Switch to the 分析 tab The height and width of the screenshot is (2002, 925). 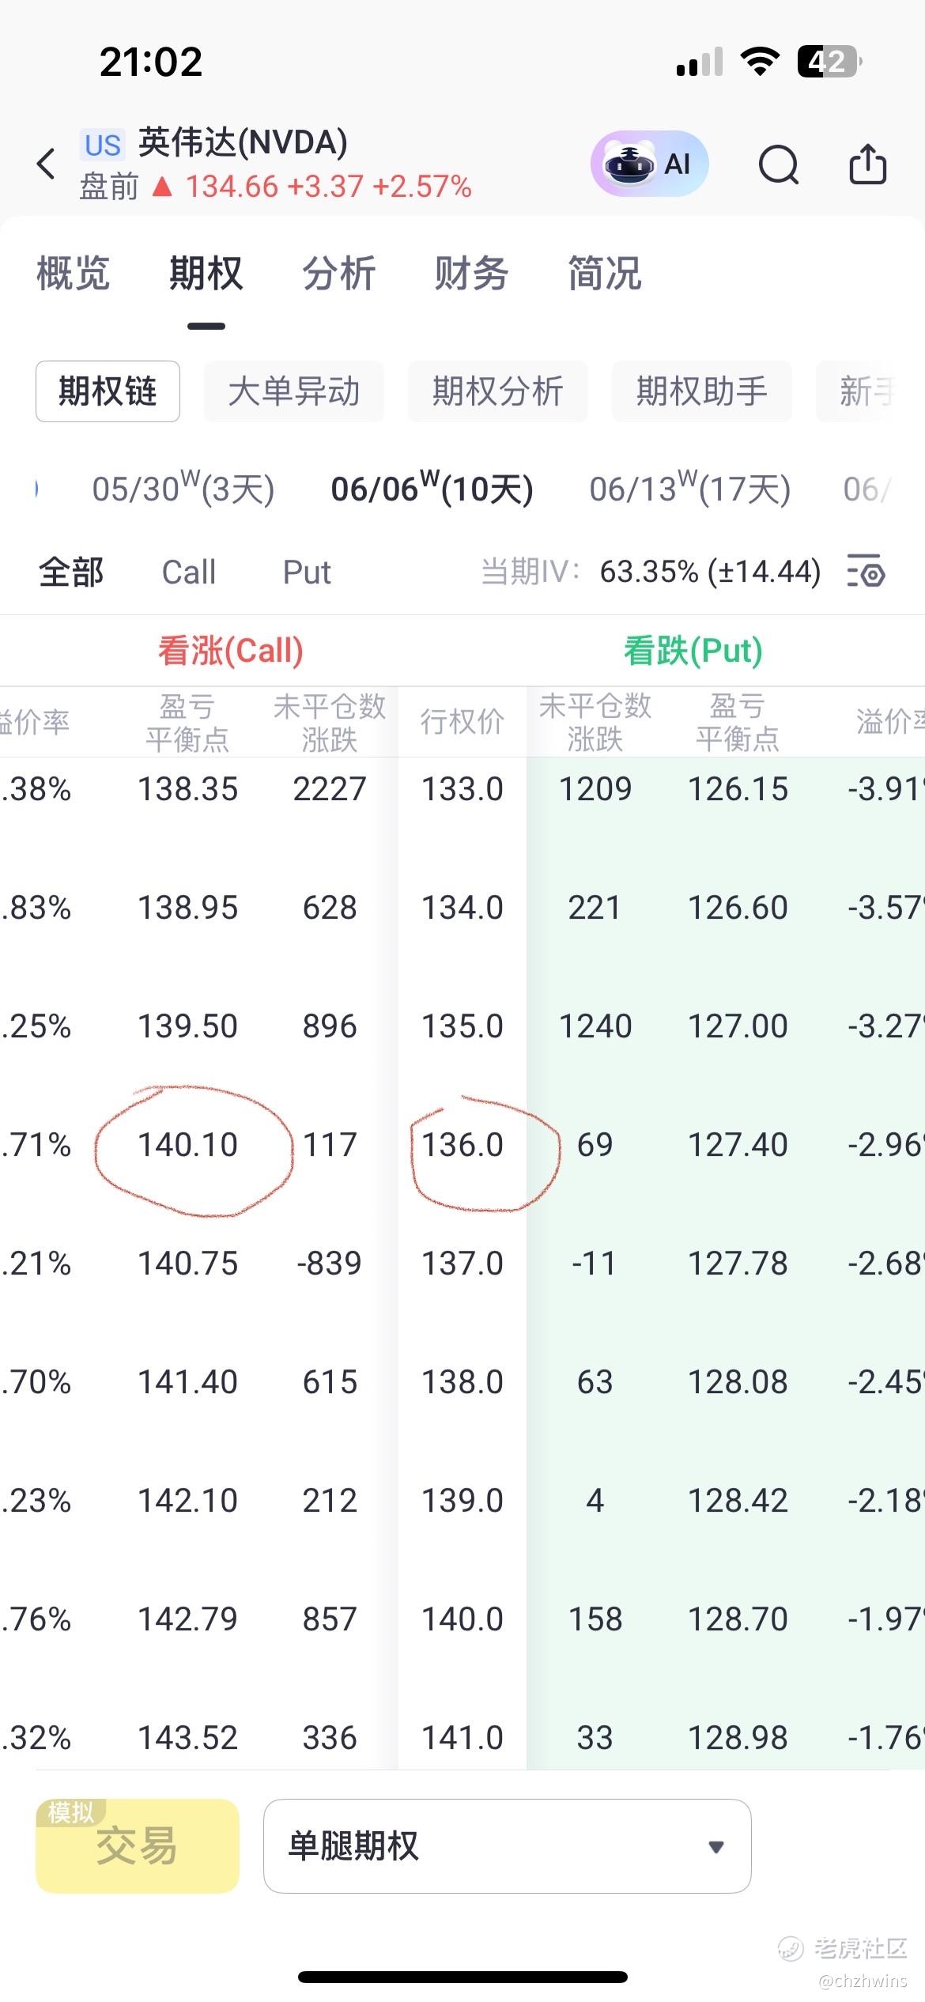pos(338,274)
